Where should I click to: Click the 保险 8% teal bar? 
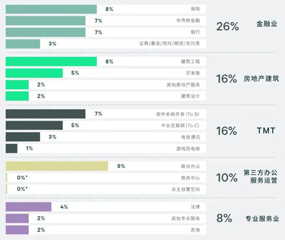click(x=51, y=9)
